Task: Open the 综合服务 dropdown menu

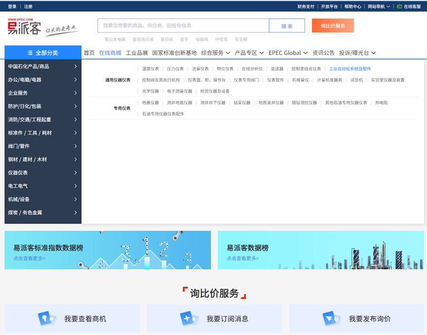Action: click(x=228, y=53)
